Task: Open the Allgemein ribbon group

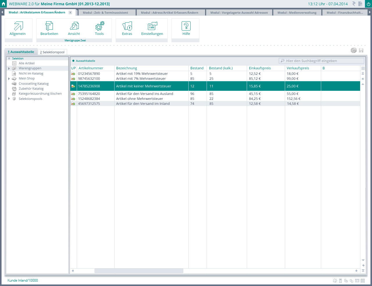Action: coord(18,29)
